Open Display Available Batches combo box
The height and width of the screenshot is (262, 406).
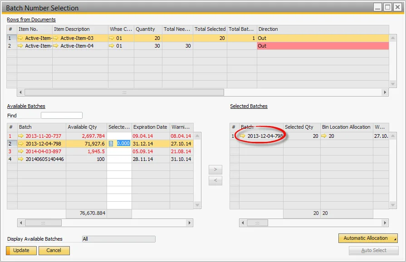click(x=118, y=239)
